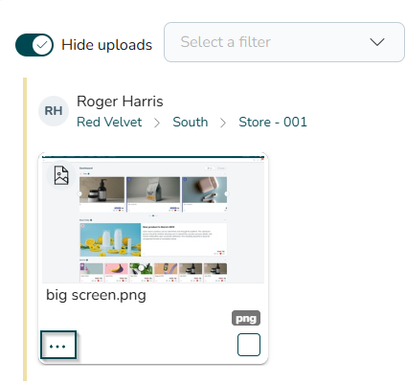The width and height of the screenshot is (406, 384).
Task: Click the Roger Harris user name
Action: pyautogui.click(x=120, y=102)
